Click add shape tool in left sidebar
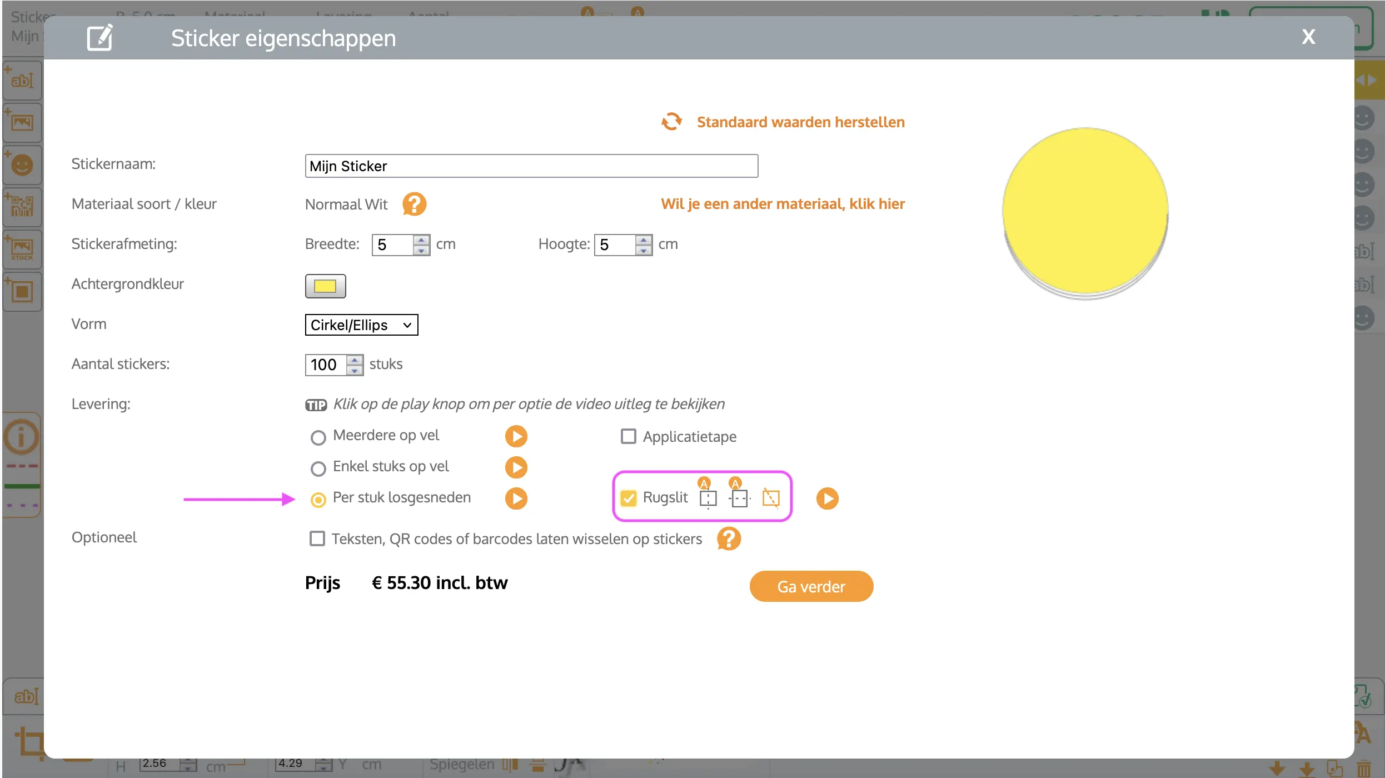Image resolution: width=1385 pixels, height=778 pixels. [22, 291]
